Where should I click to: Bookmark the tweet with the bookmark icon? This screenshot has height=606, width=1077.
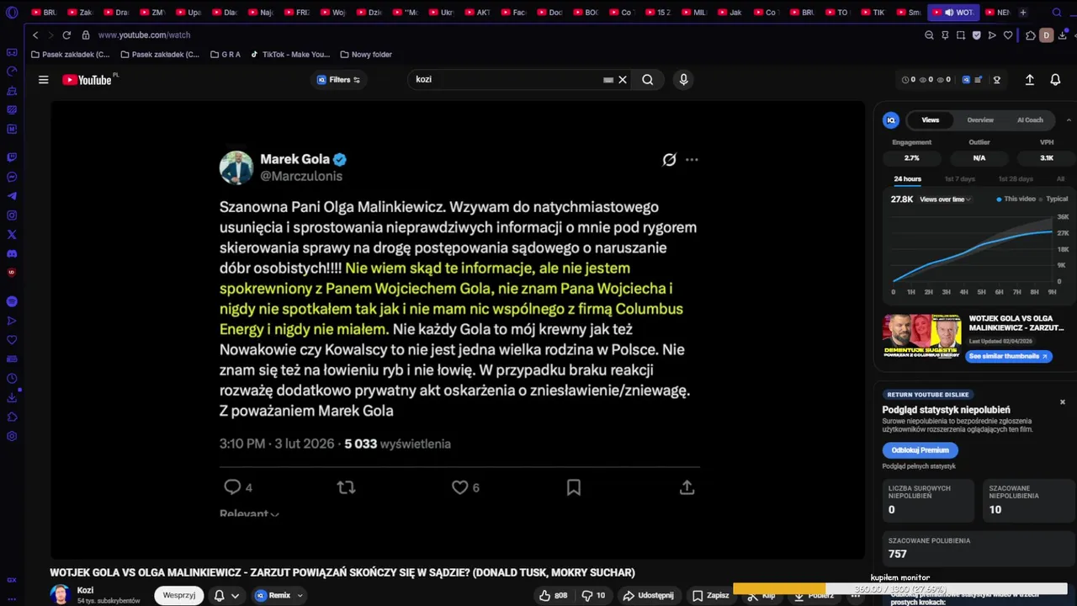coord(574,487)
